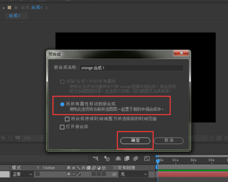Click the viewer bottom-right icon with a plus sign
Viewport: 228px width, 182px height.
click(219, 138)
